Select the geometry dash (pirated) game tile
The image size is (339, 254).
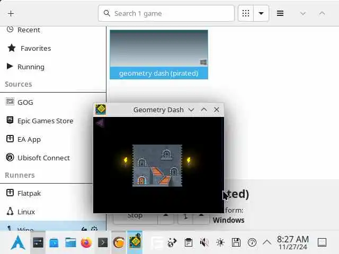159,55
